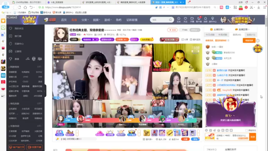Screen dimensions: 268x151
Task: Click the 福利签到 check-in link
Action: [x=195, y=40]
